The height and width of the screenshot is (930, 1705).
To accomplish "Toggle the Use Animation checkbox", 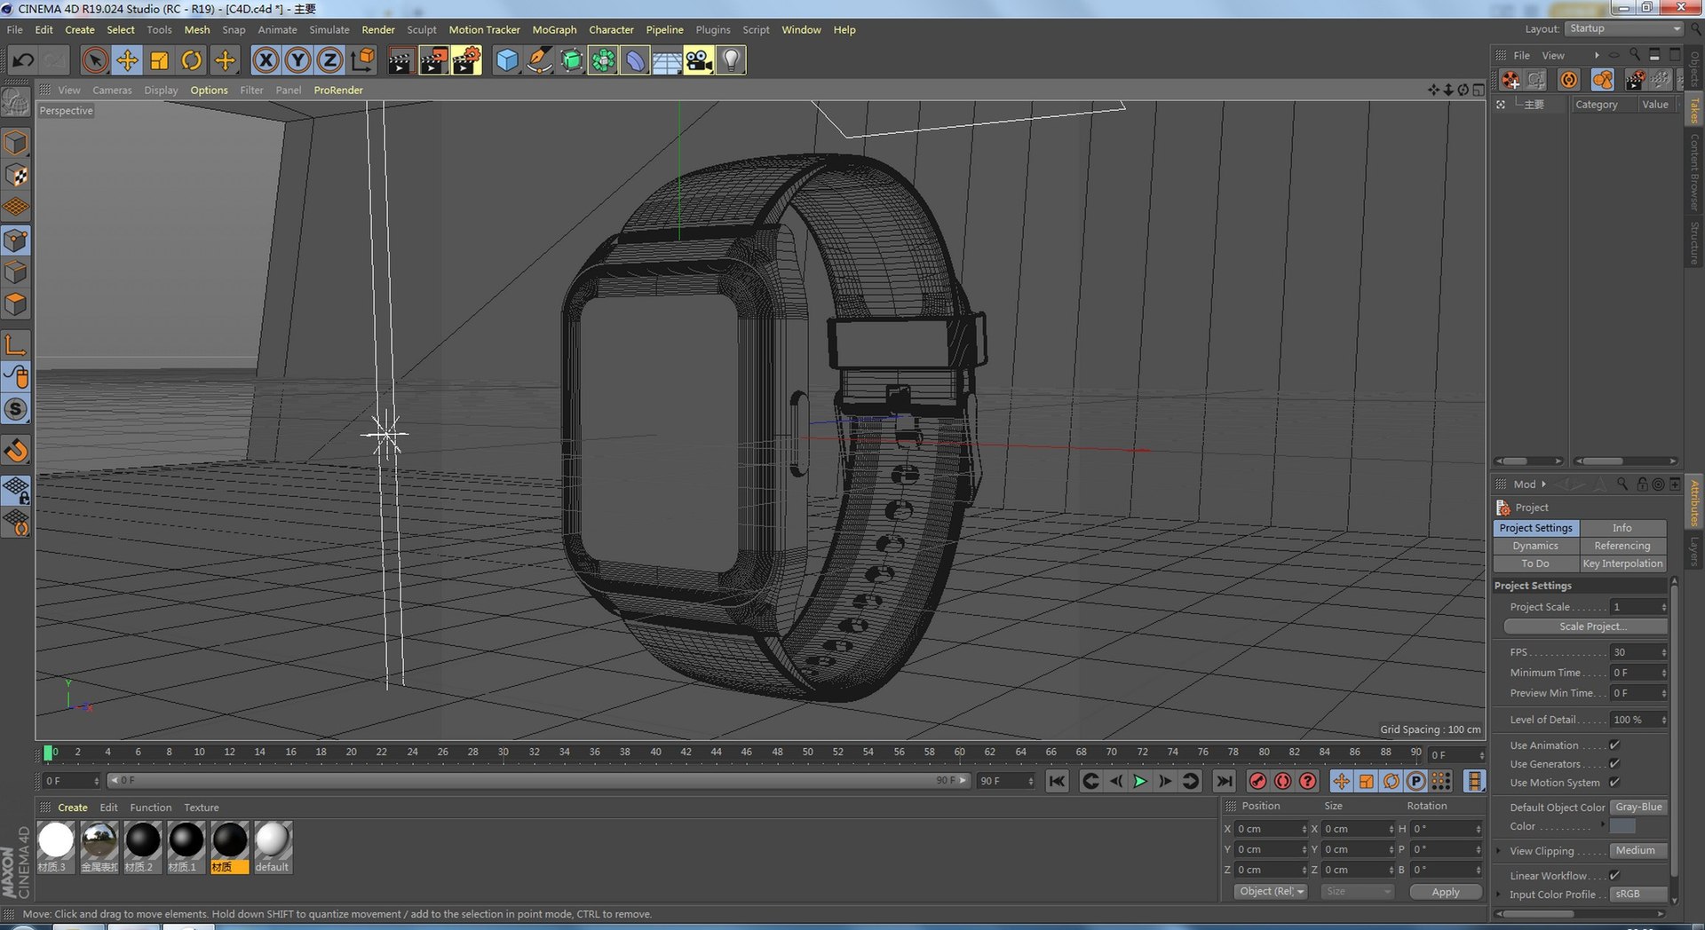I will tap(1614, 745).
